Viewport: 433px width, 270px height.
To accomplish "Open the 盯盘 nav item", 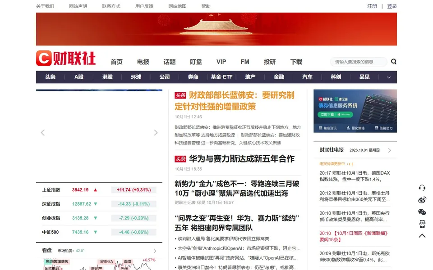I will [196, 62].
